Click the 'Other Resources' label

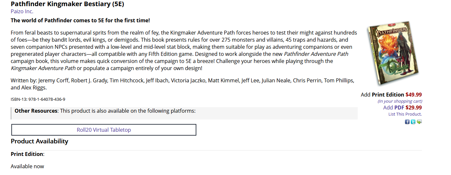36,111
